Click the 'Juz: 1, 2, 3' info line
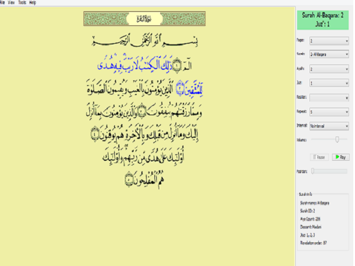The width and height of the screenshot is (355, 266). [307, 235]
